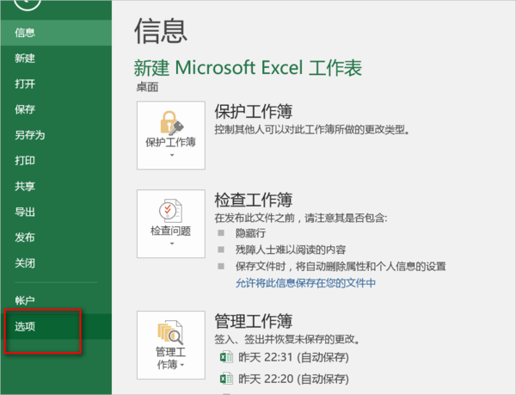
Task: Click the 桌面 file location text
Action: pyautogui.click(x=147, y=87)
